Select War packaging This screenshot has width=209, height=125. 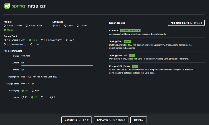click(35, 91)
